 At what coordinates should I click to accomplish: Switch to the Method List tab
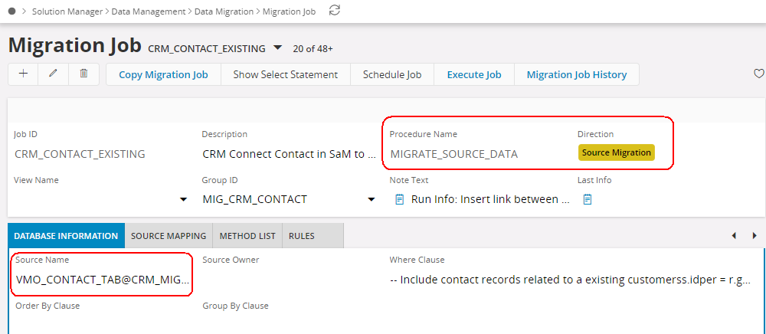click(x=247, y=236)
